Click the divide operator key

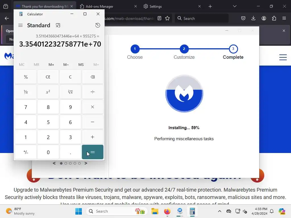[x=92, y=92]
